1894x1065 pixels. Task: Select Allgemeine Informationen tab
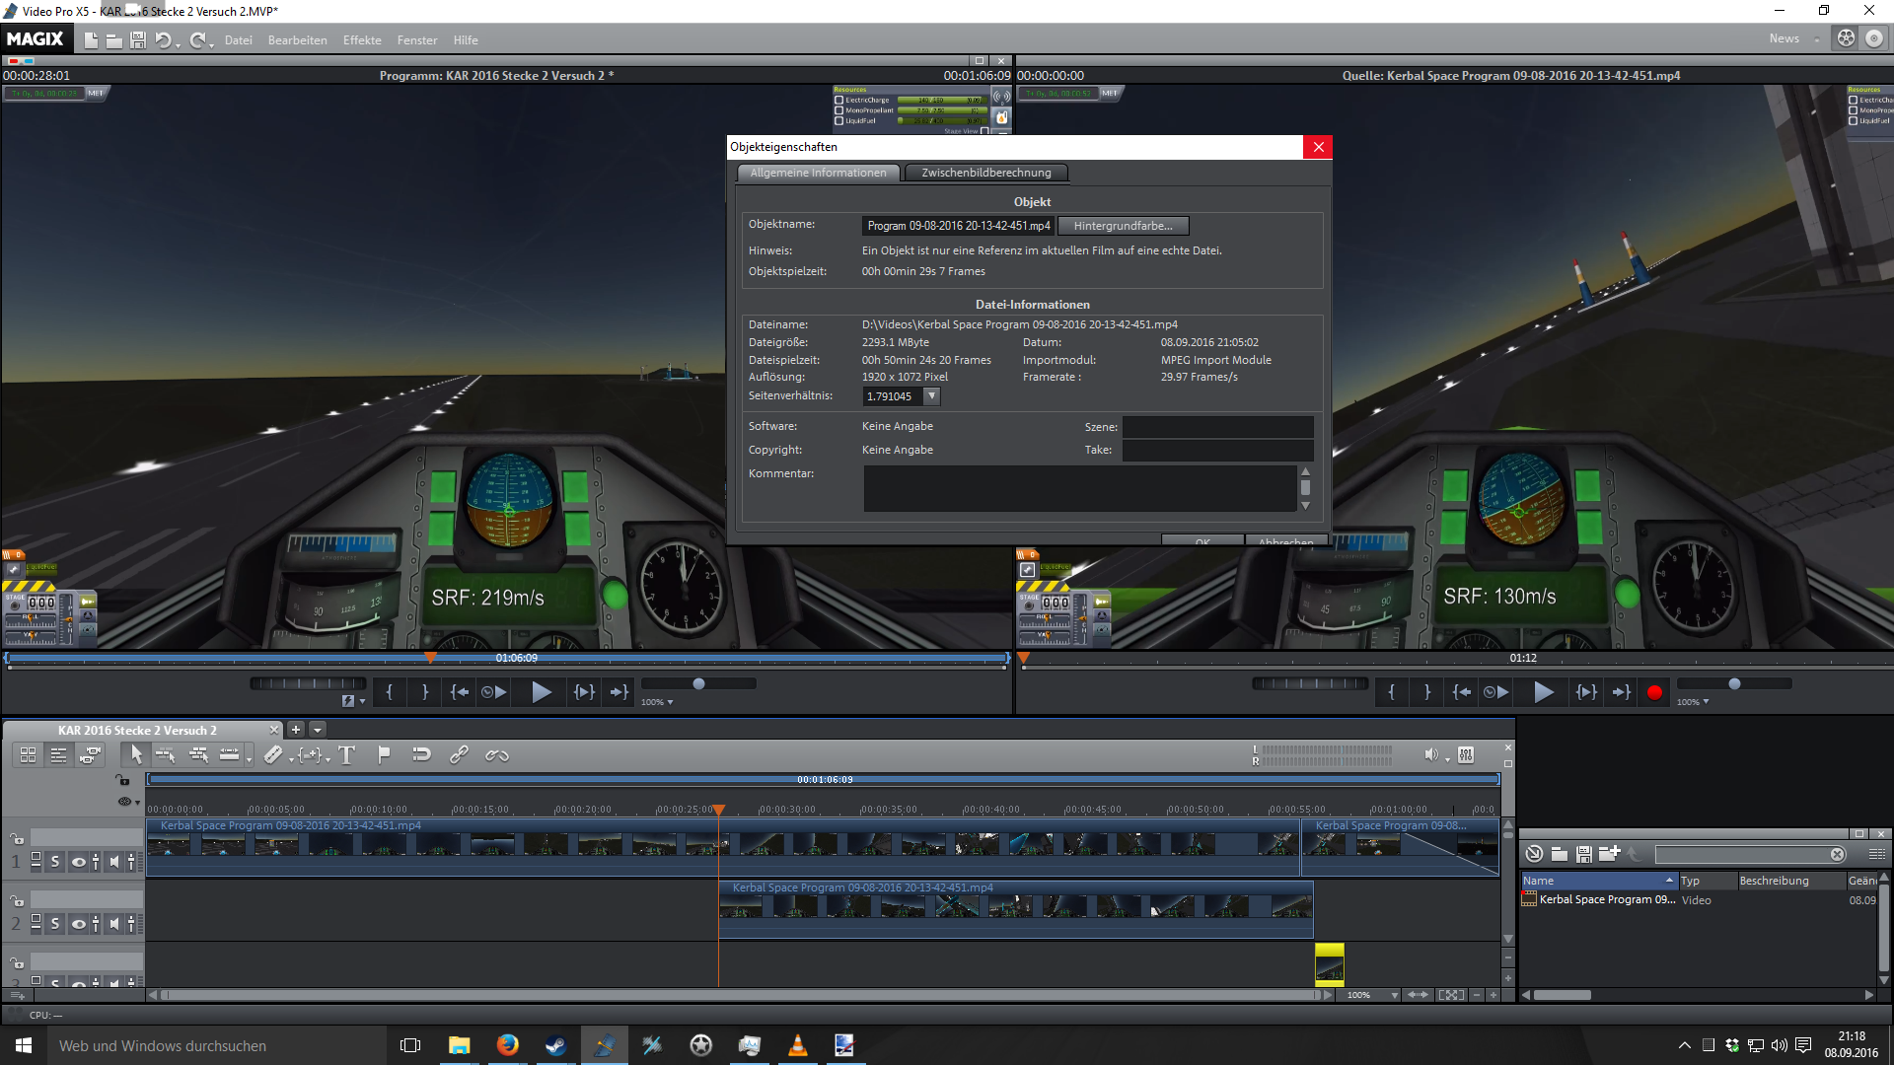pyautogui.click(x=819, y=173)
